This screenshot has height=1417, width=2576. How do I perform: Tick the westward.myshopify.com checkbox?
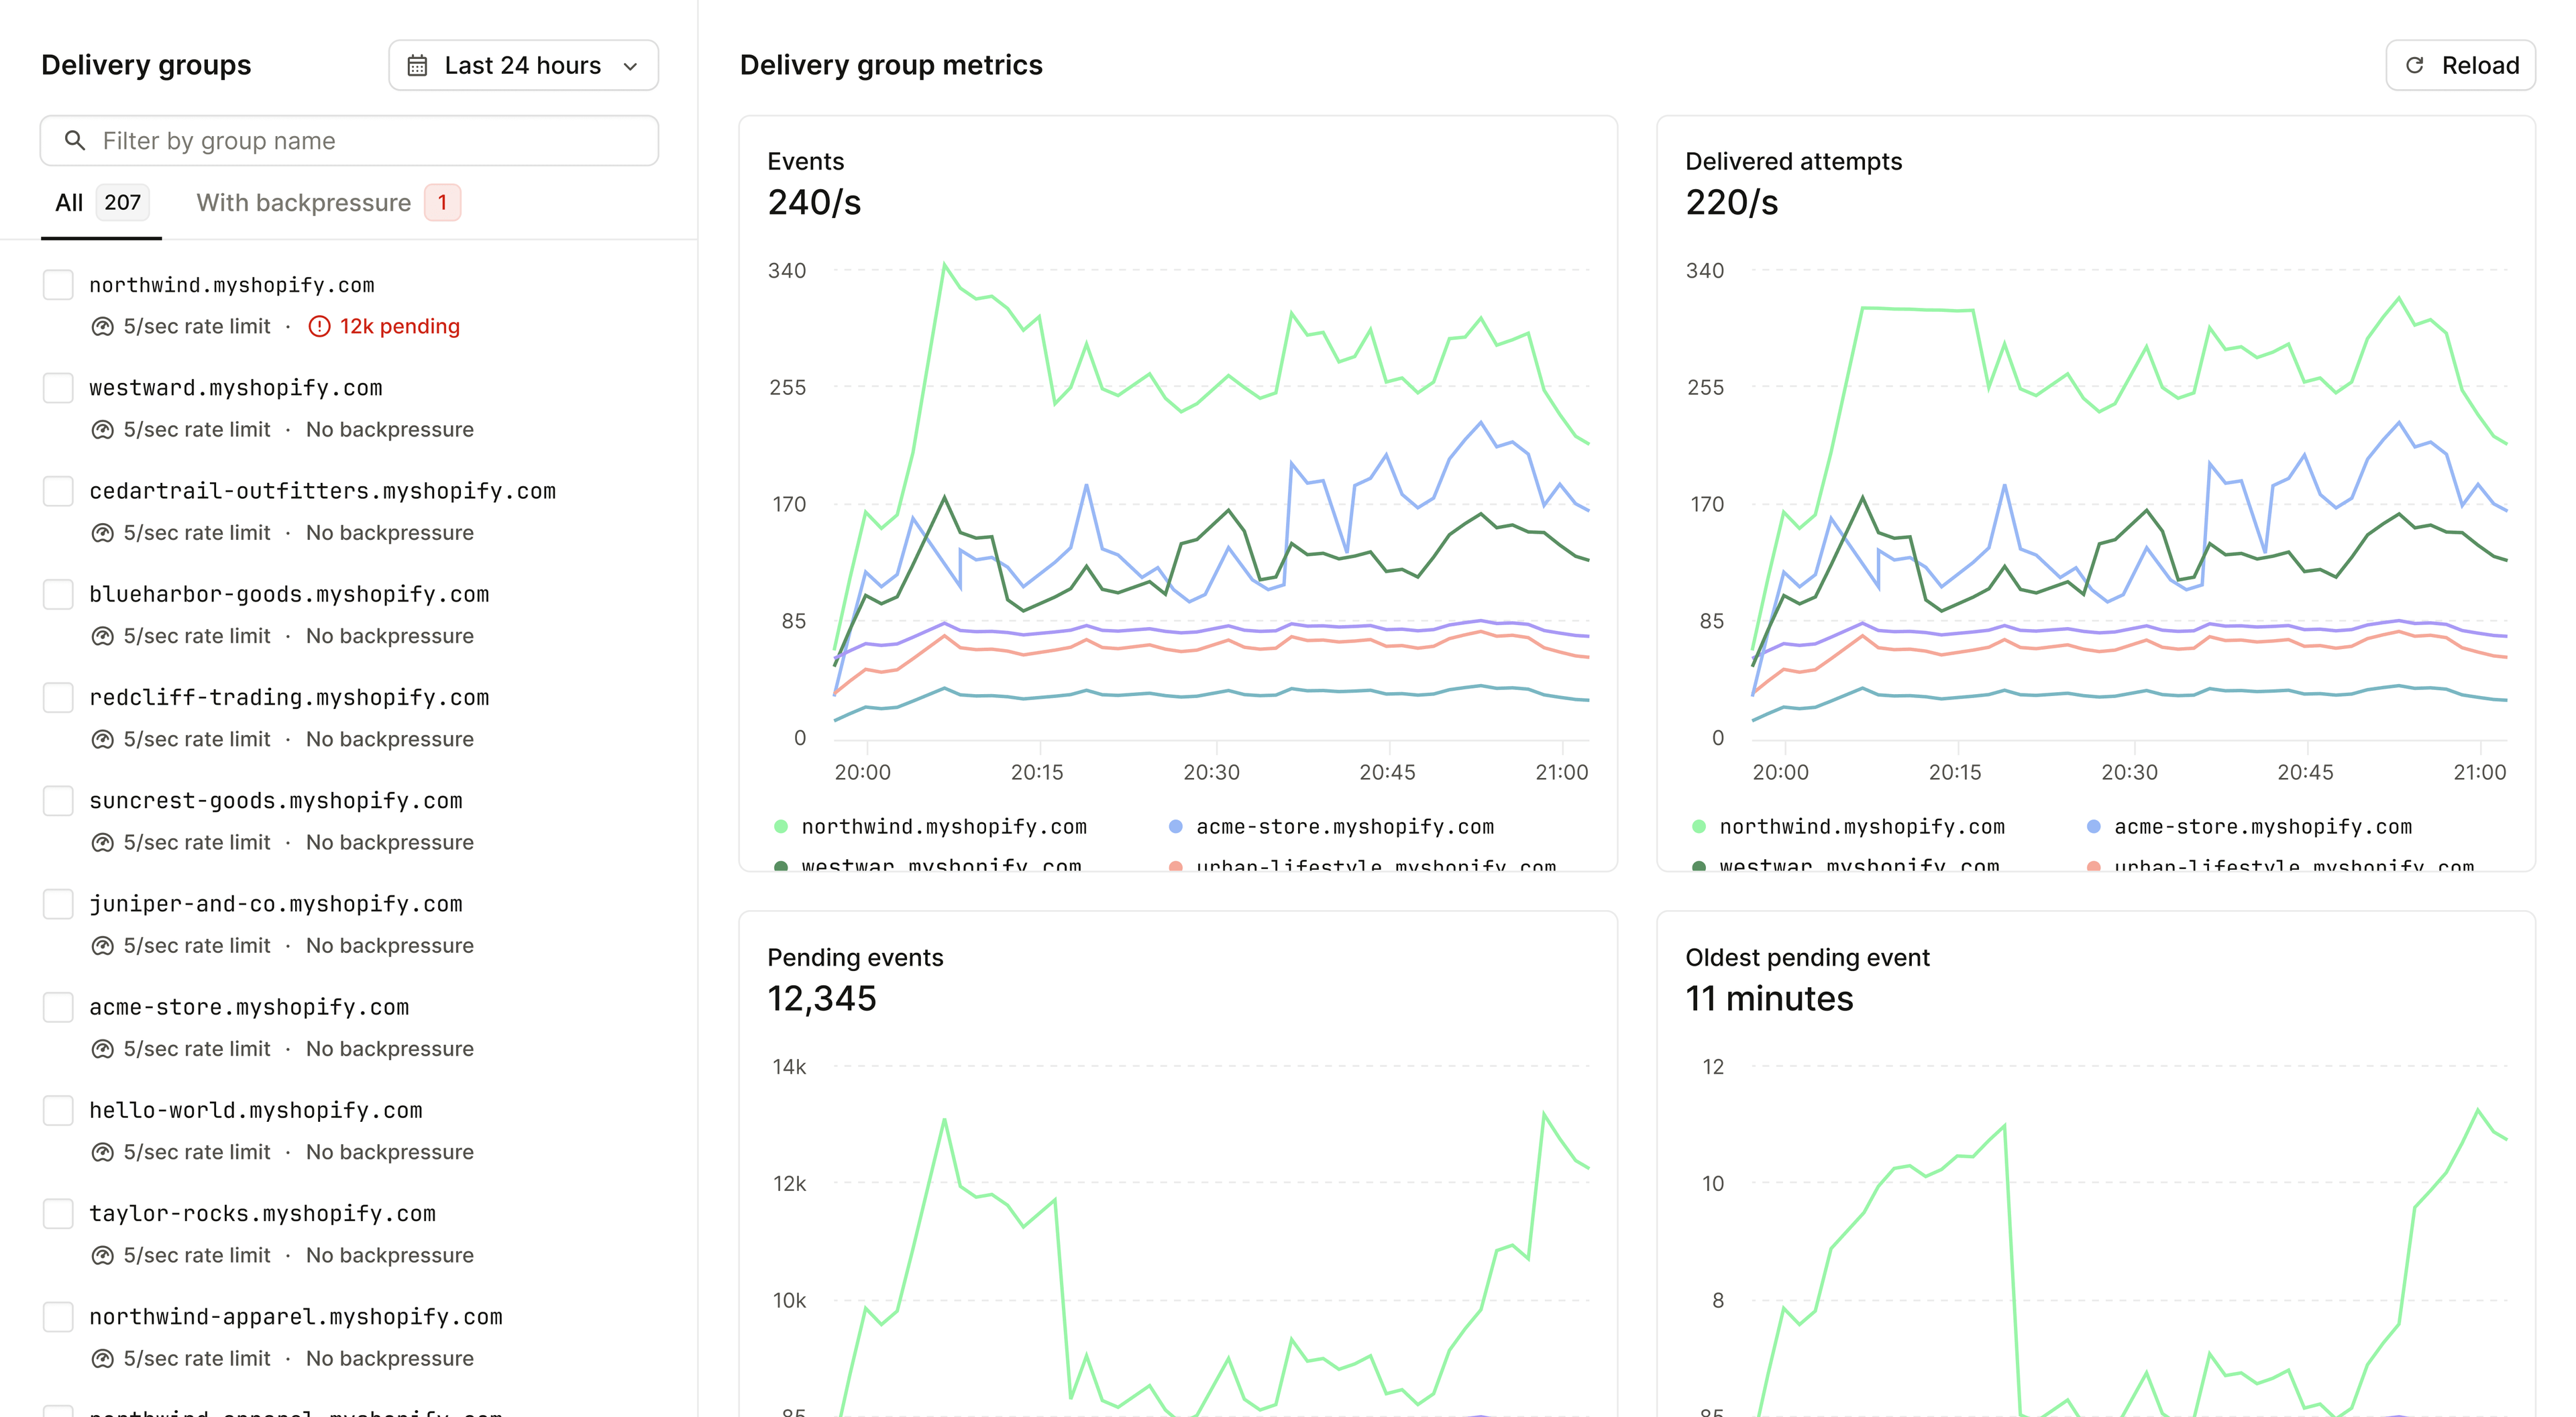[58, 388]
